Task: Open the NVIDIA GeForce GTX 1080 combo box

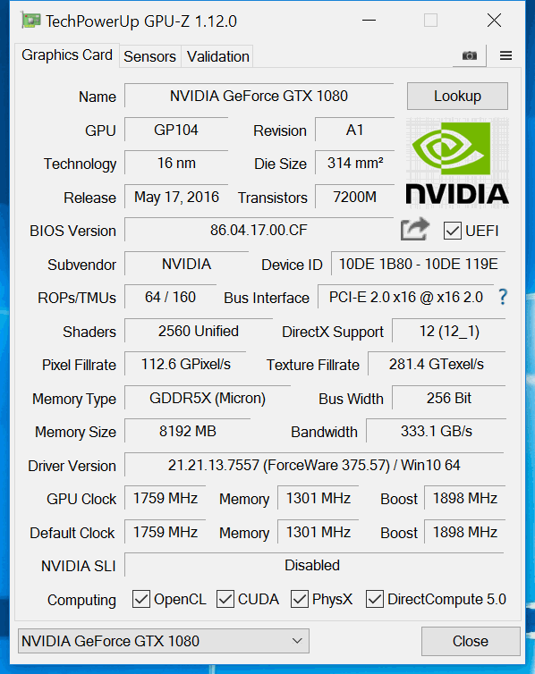Action: point(164,641)
